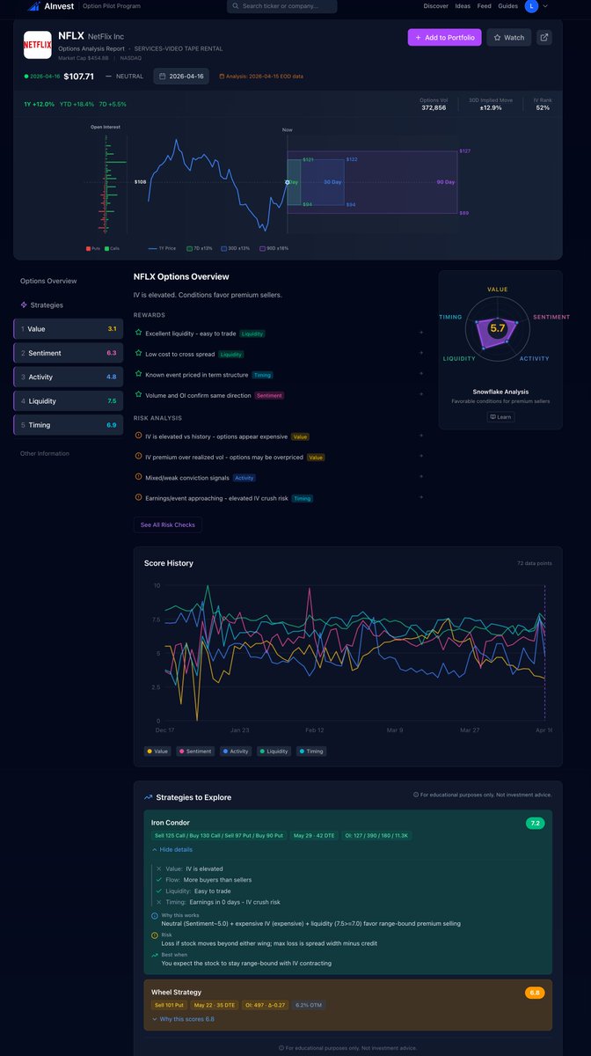Click the Iron Condor 7.2 score badge
The image size is (591, 1056).
coord(535,823)
